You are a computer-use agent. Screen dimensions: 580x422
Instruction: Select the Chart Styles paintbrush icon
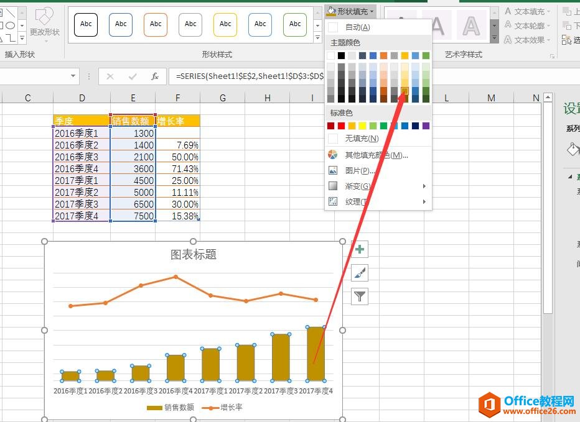point(359,272)
